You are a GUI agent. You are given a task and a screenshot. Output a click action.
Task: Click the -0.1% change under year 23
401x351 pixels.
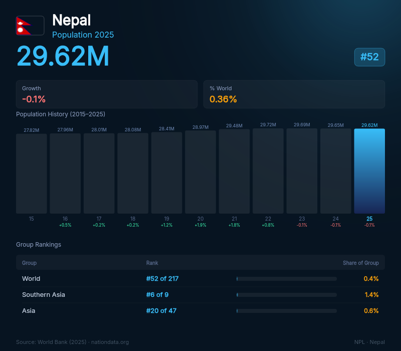pos(302,225)
